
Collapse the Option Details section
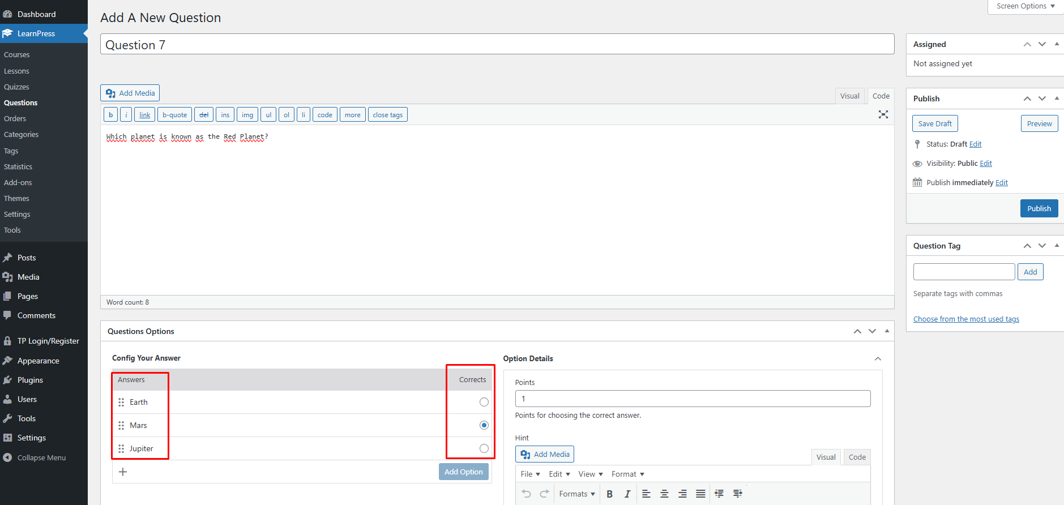[x=878, y=359]
